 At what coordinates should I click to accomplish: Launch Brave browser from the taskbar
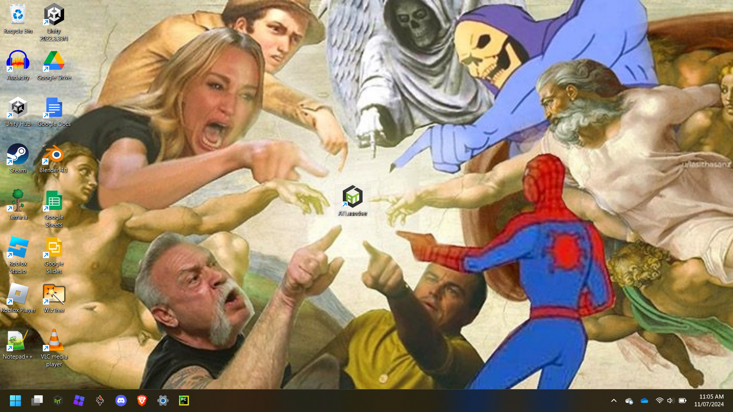point(142,401)
